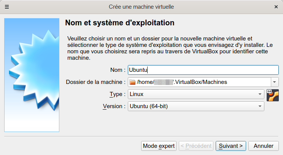The image size is (283, 155).
Task: Click the Précédent button
Action: pos(196,146)
